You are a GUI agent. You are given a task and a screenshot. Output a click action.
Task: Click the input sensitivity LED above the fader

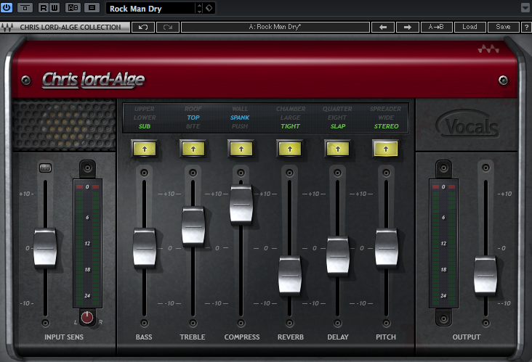(45, 168)
